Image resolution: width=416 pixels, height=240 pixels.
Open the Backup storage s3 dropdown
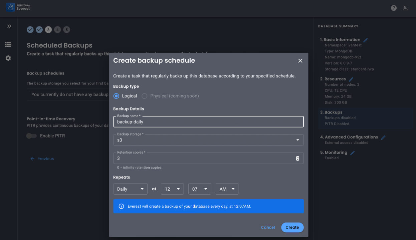[297, 140]
